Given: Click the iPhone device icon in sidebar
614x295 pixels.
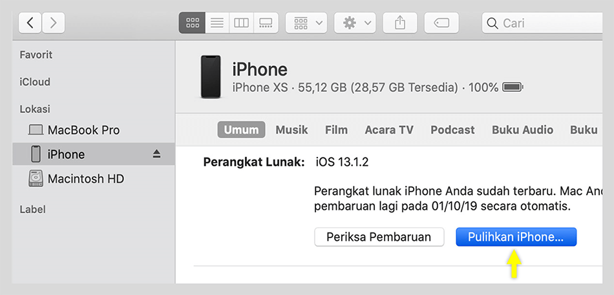Looking at the screenshot, I should tap(36, 154).
